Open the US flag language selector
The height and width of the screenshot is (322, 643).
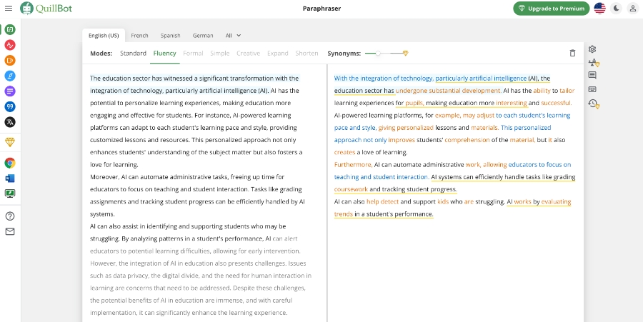click(x=599, y=9)
